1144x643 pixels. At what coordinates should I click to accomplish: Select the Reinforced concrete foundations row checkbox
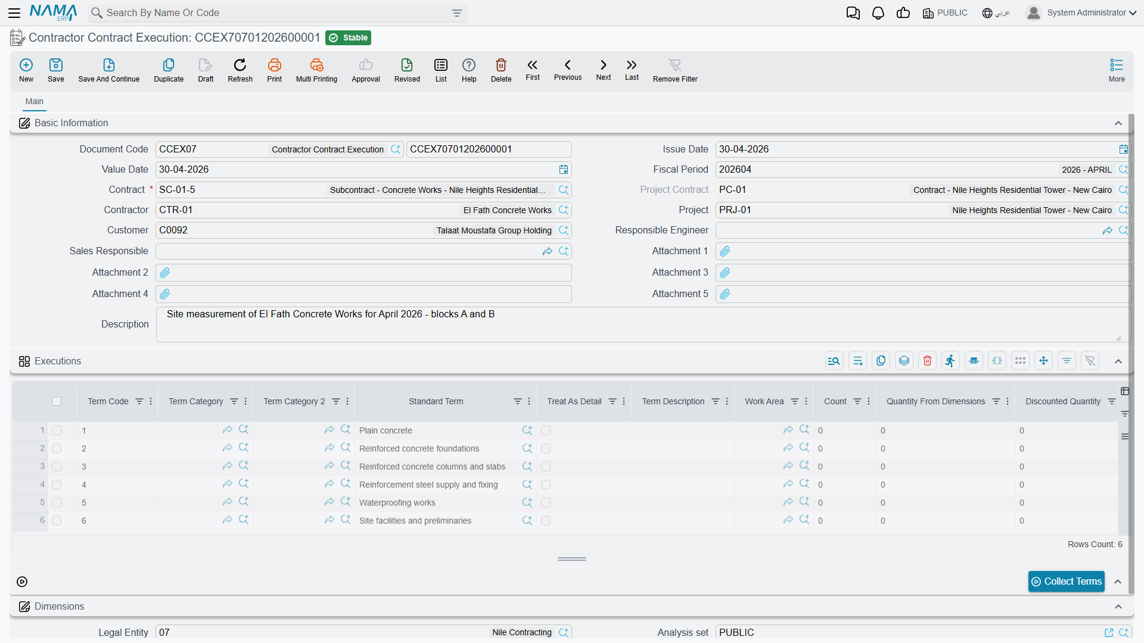coord(57,448)
